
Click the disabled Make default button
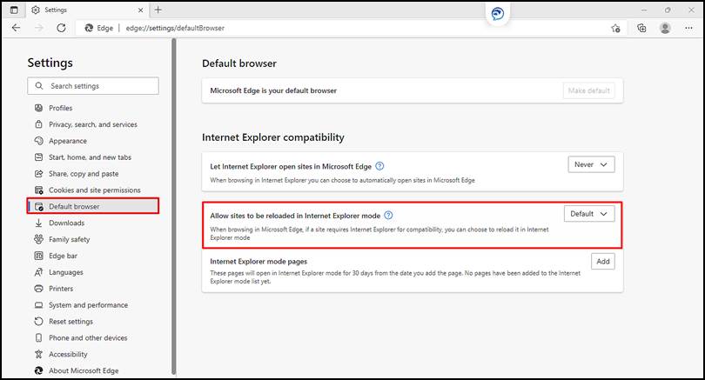coord(588,90)
